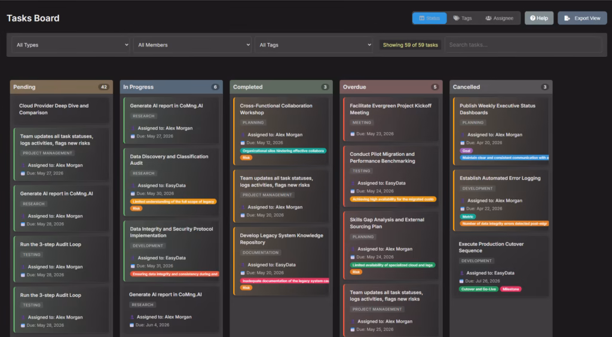Click Export View button
612x337 pixels.
click(582, 19)
